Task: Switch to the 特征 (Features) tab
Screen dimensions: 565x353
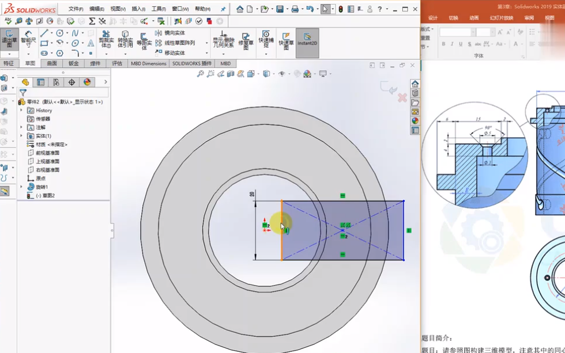Action: [x=9, y=63]
